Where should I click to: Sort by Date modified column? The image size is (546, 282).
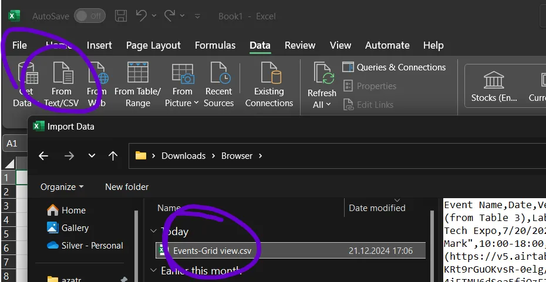coord(377,208)
